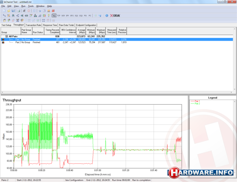Open the Tools menu
The image size is (237, 182).
tap(31, 6)
